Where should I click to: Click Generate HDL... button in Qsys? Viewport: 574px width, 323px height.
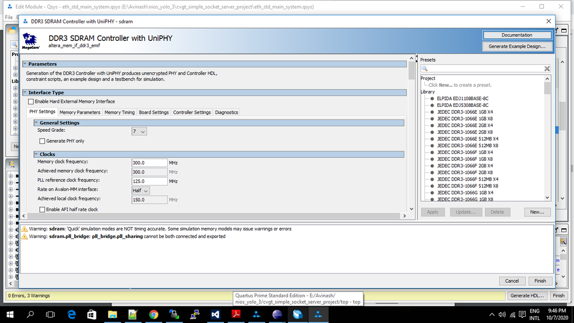[527, 295]
